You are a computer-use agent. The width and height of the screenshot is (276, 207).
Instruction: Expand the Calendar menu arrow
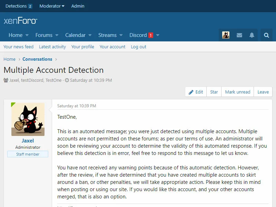[90, 35]
